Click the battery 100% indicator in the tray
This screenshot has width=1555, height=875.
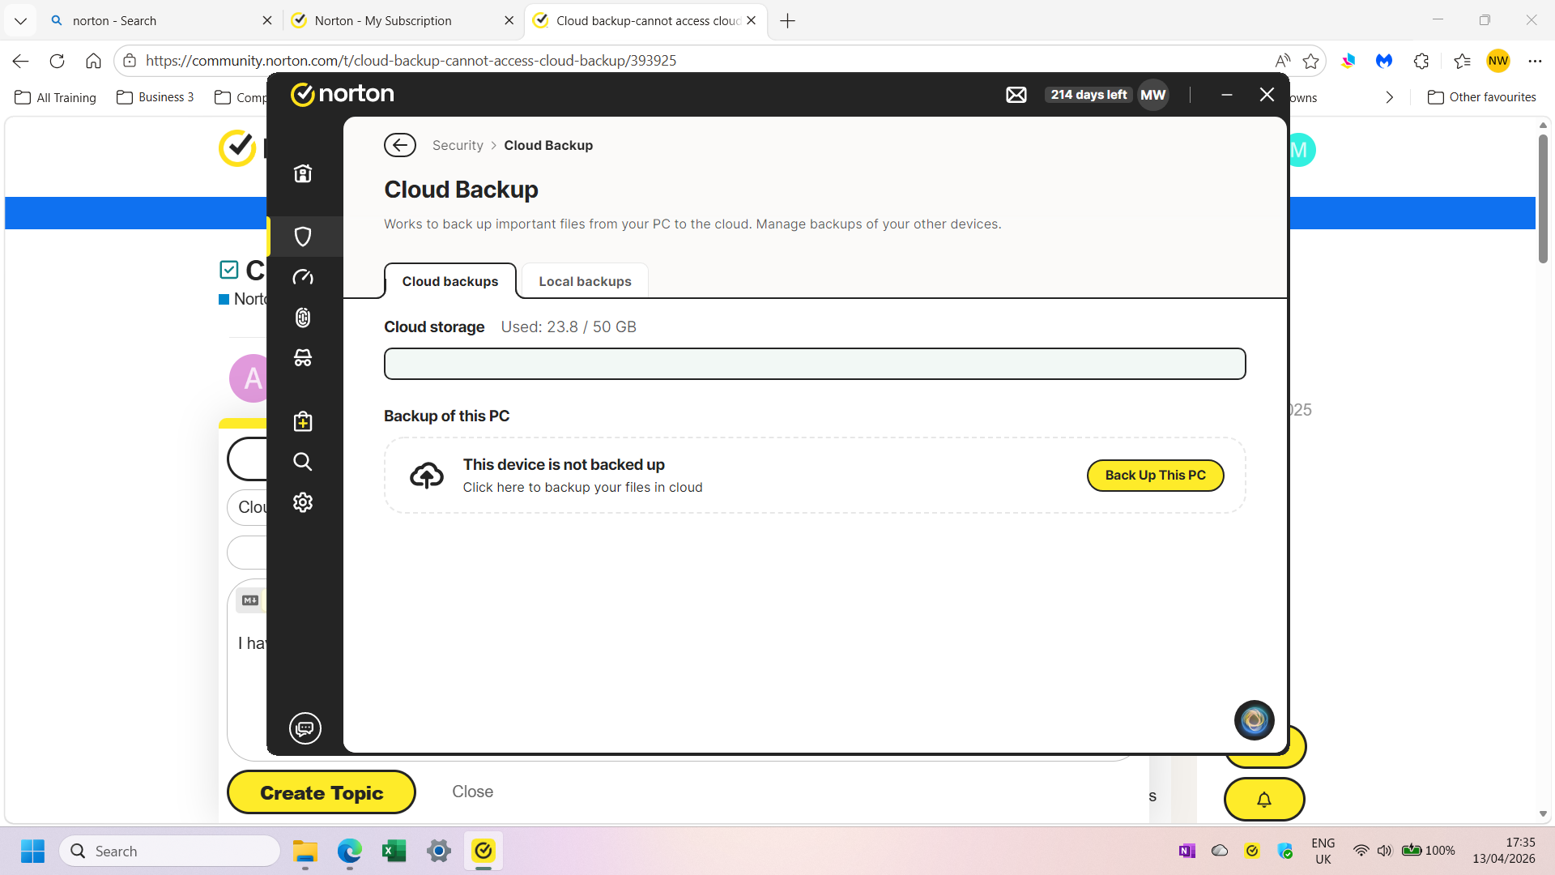[x=1429, y=851]
